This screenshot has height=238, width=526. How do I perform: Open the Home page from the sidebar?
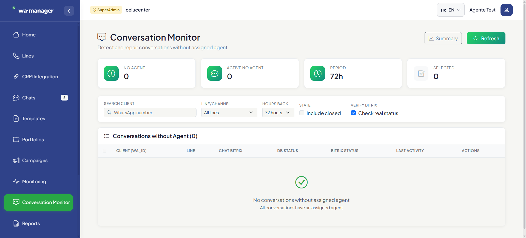tap(38, 35)
